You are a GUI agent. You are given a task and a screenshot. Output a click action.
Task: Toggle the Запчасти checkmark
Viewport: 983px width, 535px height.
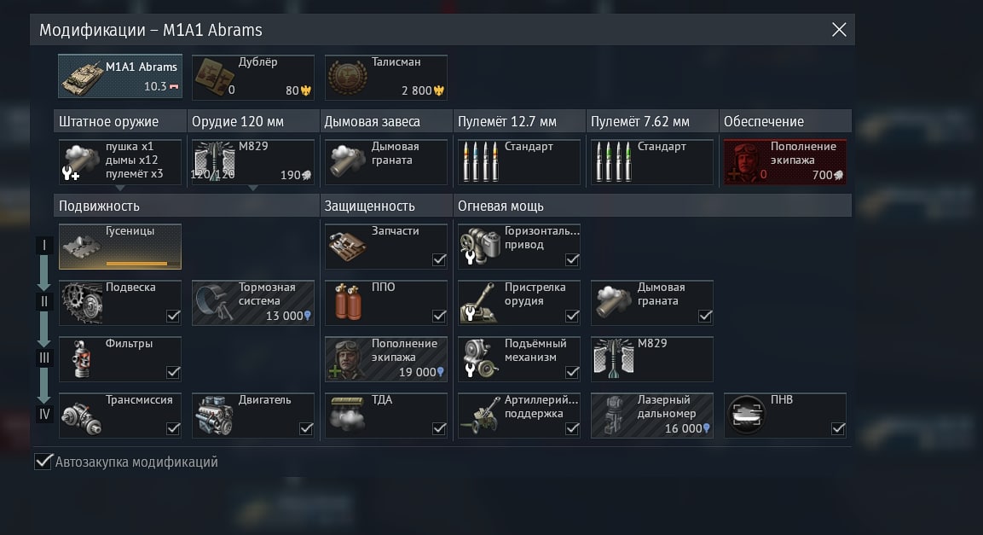pyautogui.click(x=439, y=259)
